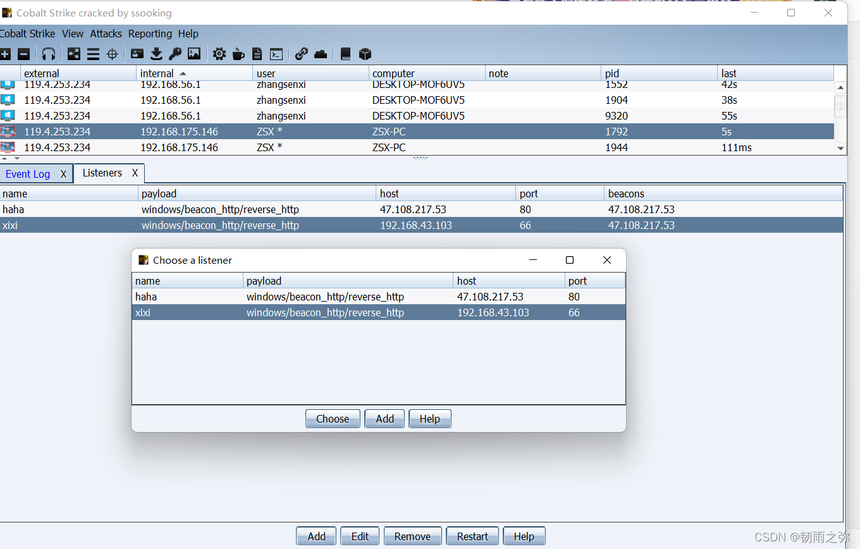Image resolution: width=860 pixels, height=549 pixels.
Task: Click the Disconnect minus toolbar icon
Action: pos(23,54)
